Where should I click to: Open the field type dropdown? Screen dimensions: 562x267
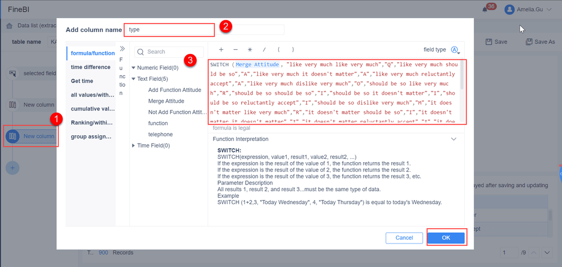(455, 50)
